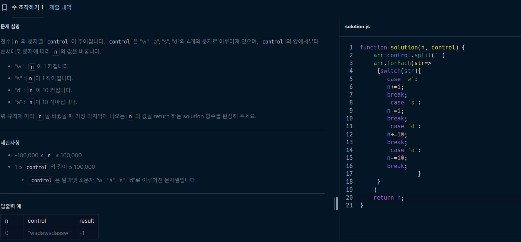Click the n badge in the -100,000 constraint
The image size is (521, 242).
click(x=49, y=155)
